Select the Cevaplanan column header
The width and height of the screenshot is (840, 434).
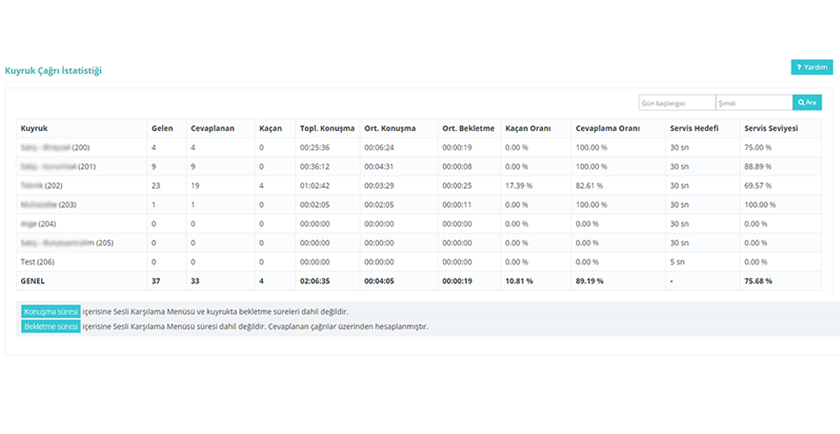tap(213, 128)
